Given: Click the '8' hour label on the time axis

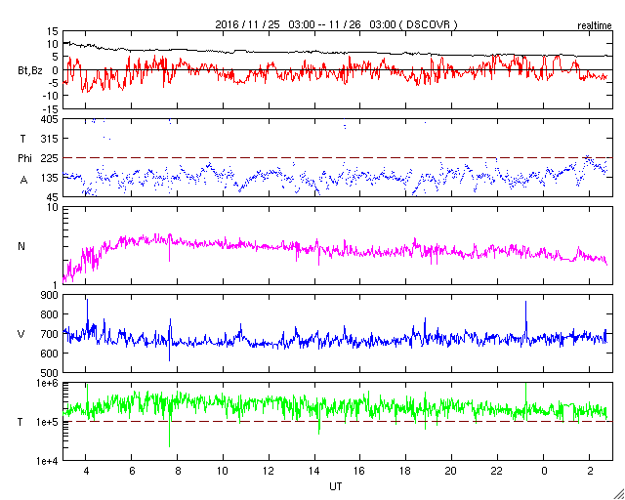Looking at the screenshot, I should tap(178, 471).
